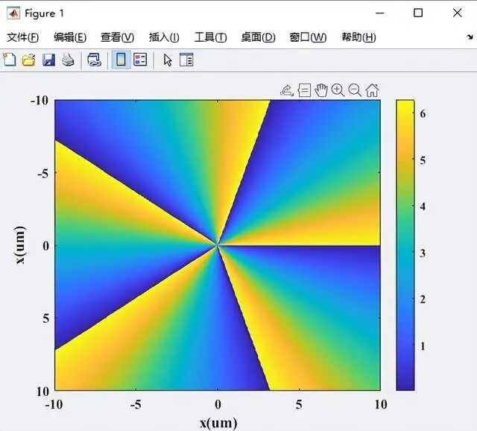Click the New Figure toolbar icon
This screenshot has height=431, width=477.
coord(10,60)
